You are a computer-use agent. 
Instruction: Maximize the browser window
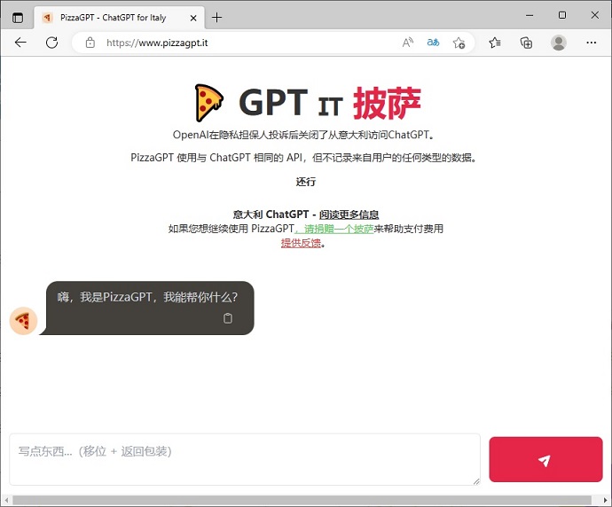562,16
